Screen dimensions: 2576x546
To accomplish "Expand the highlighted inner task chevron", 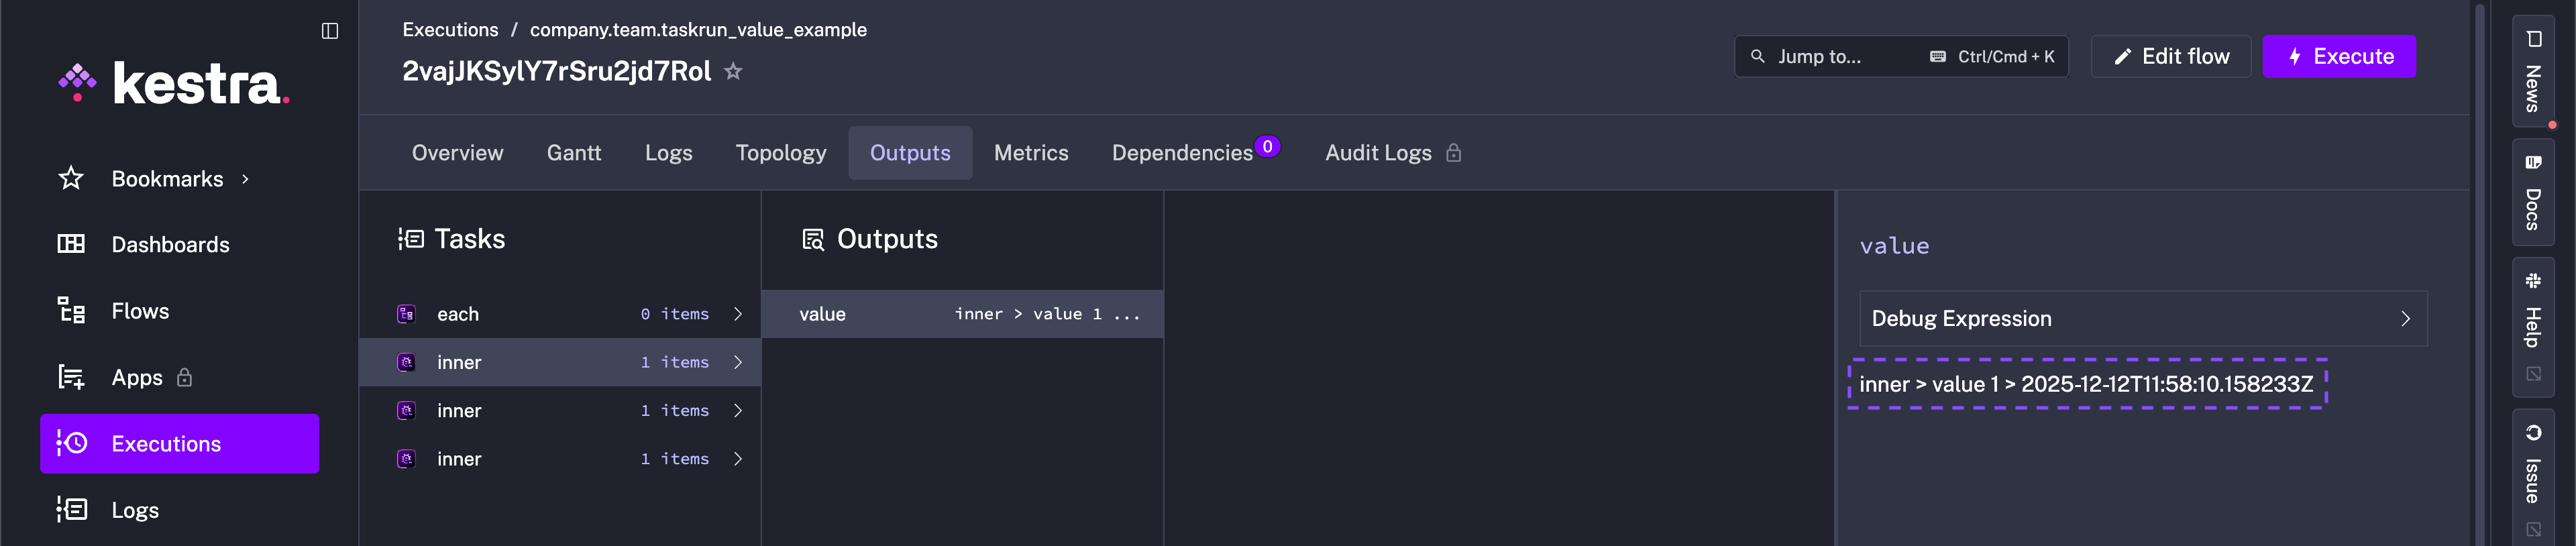I will click(x=738, y=362).
